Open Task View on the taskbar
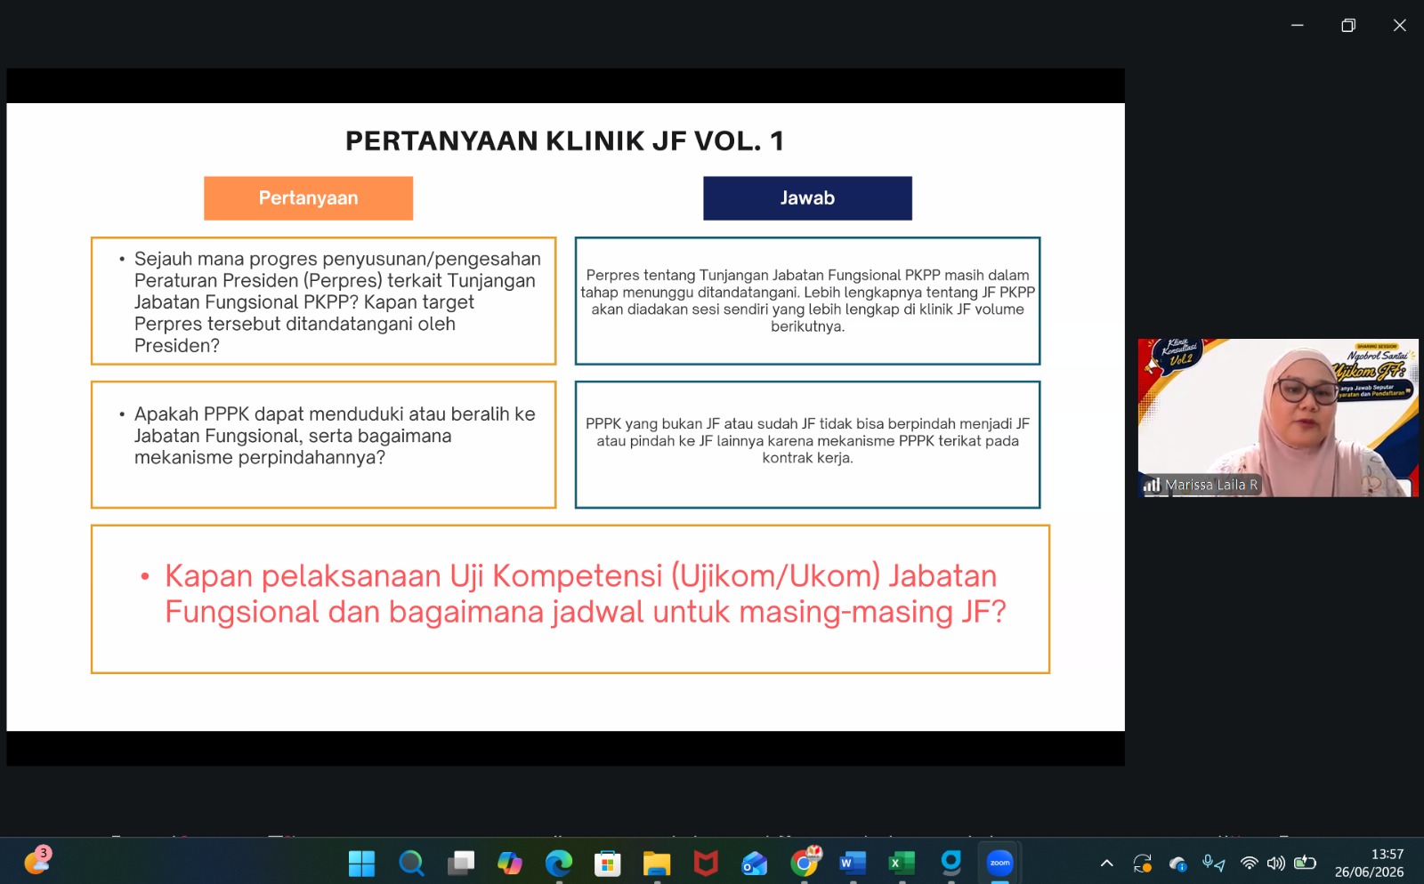 click(460, 863)
